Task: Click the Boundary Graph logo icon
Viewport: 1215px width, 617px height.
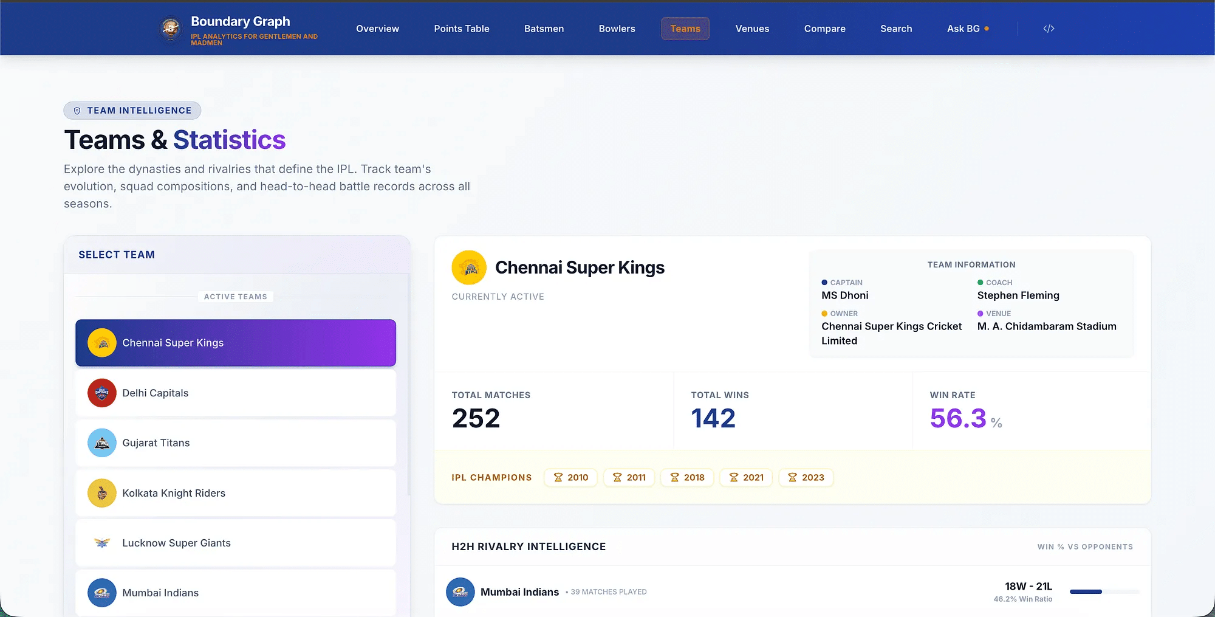Action: pos(170,29)
